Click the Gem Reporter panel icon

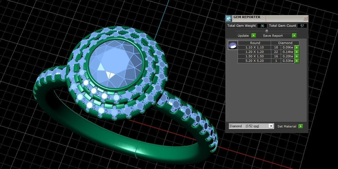228,19
